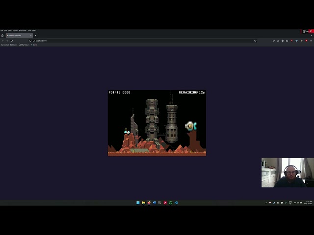Close the Phaser Template tab
The width and height of the screenshot is (314, 235).
pos(31,35)
